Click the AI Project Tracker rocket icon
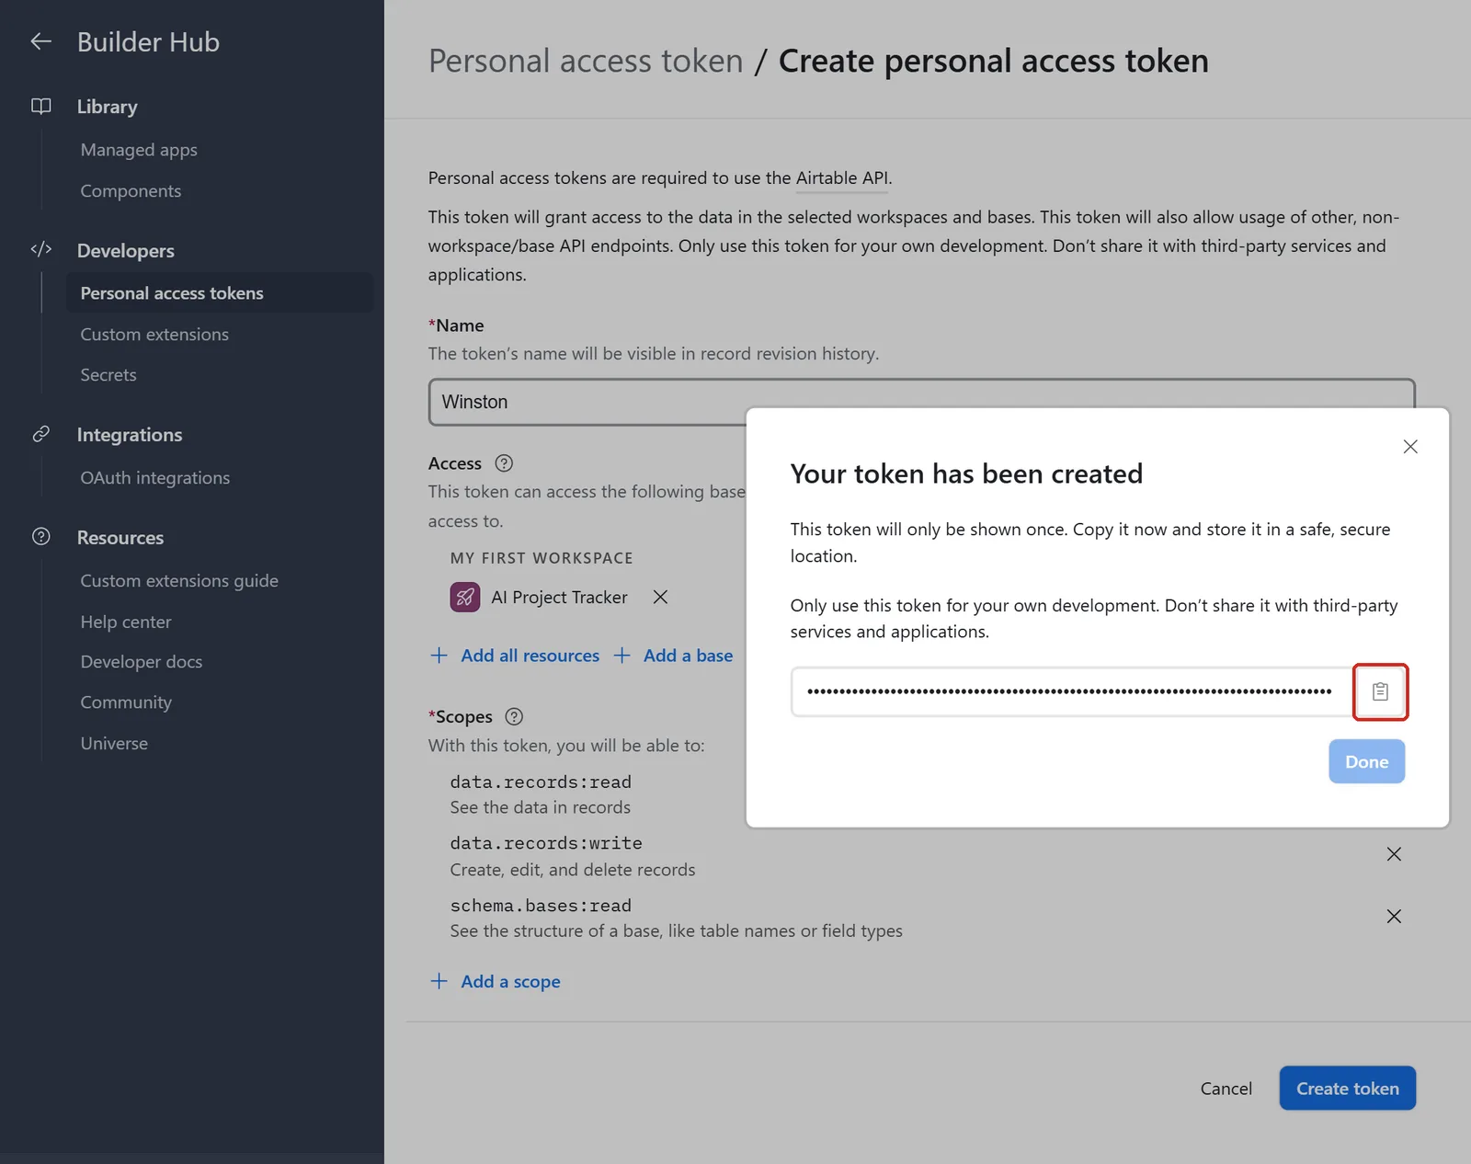Image resolution: width=1471 pixels, height=1164 pixels. coord(465,597)
